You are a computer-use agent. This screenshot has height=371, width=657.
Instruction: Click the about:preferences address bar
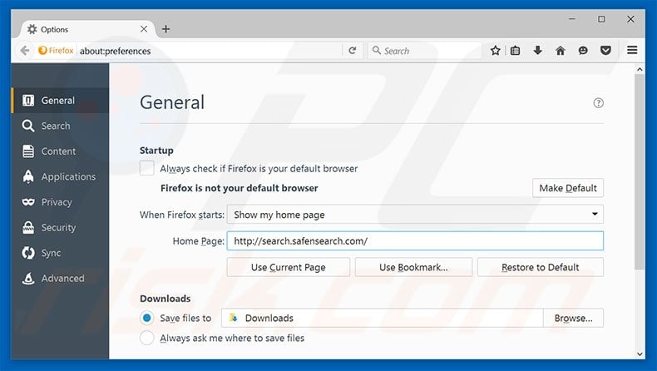(210, 51)
